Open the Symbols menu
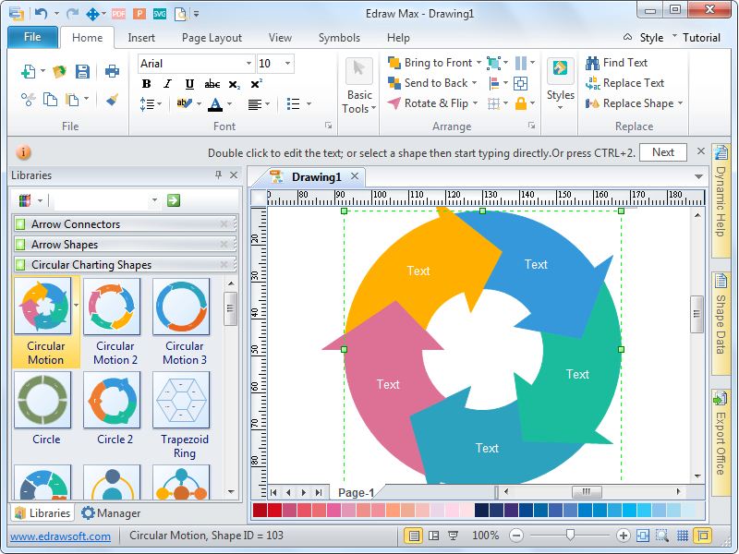 point(338,38)
